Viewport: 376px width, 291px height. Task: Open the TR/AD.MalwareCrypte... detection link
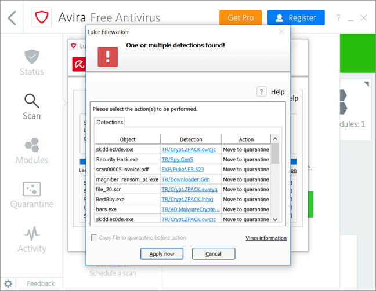click(x=190, y=209)
